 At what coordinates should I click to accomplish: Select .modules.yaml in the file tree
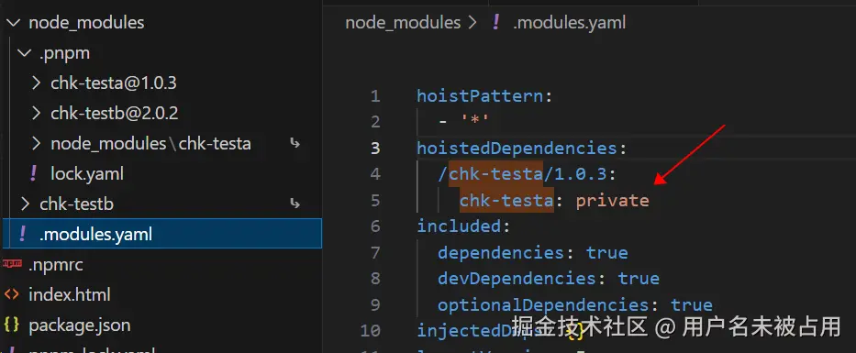click(162, 234)
